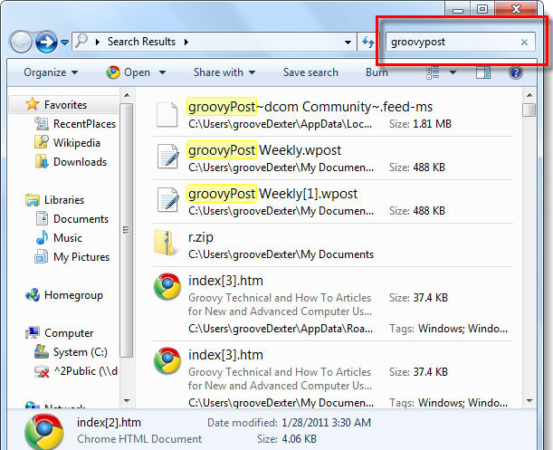
Task: Click results list scroll down arrow
Action: [529, 400]
